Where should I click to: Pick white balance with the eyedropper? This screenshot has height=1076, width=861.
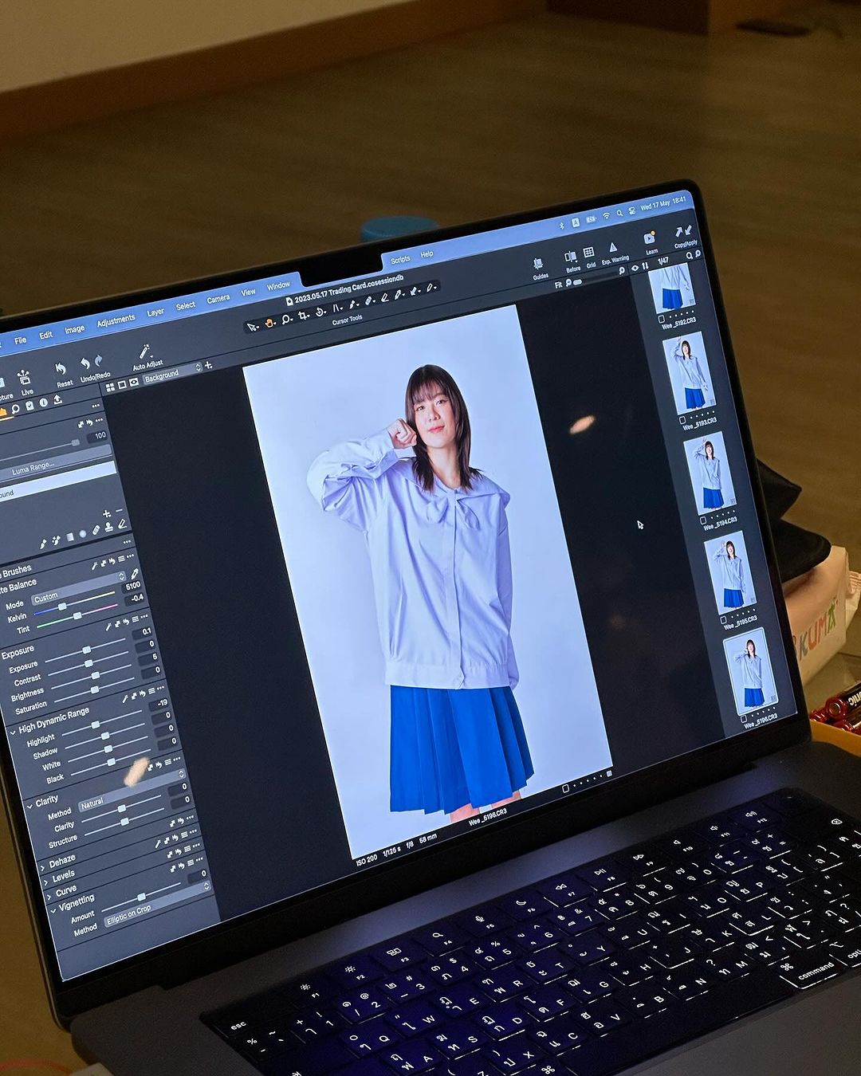pyautogui.click(x=135, y=575)
